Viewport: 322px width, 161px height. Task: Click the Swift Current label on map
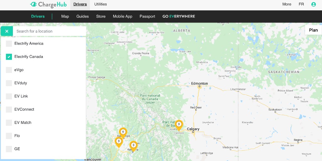(x=263, y=143)
